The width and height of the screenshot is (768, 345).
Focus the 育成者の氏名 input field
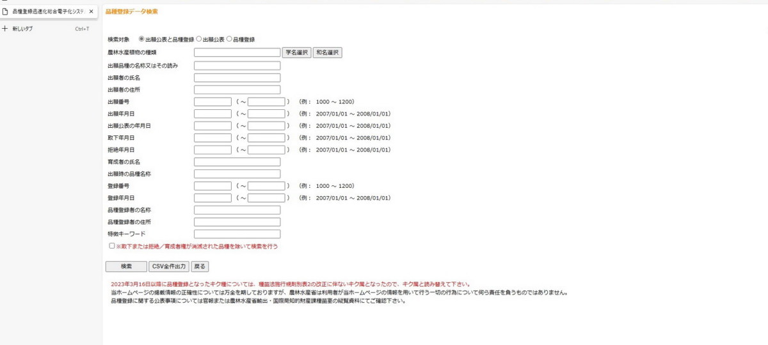[x=237, y=162]
